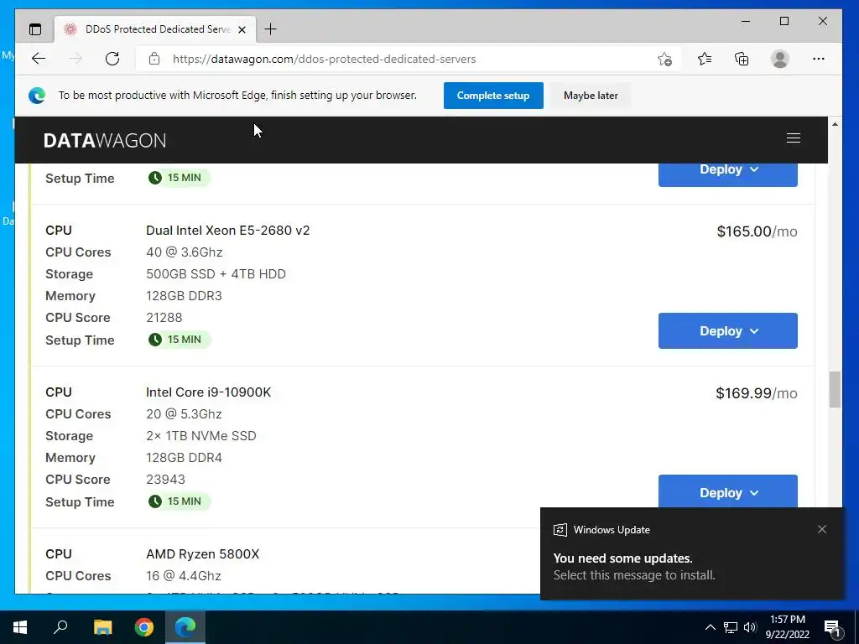Expand Deploy for $165.00/mo server
859x644 pixels.
click(727, 330)
